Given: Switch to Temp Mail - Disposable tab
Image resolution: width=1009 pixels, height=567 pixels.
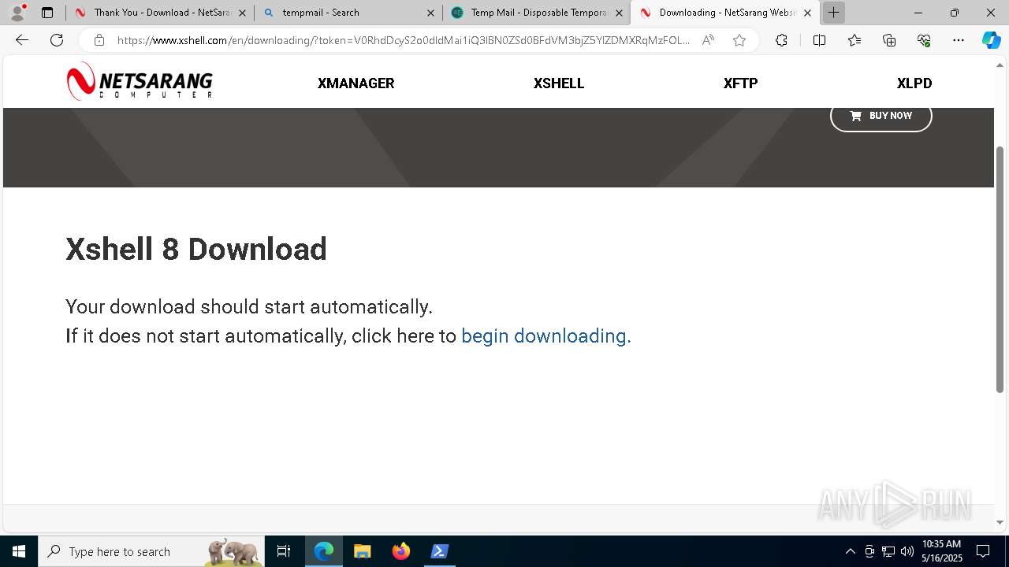Looking at the screenshot, I should (536, 13).
